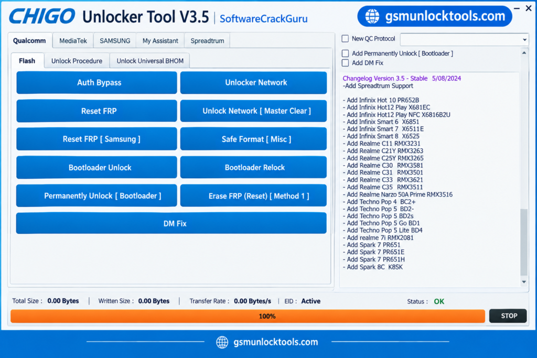Click the globe icon in the bottom footer
The width and height of the screenshot is (537, 358).
click(222, 342)
